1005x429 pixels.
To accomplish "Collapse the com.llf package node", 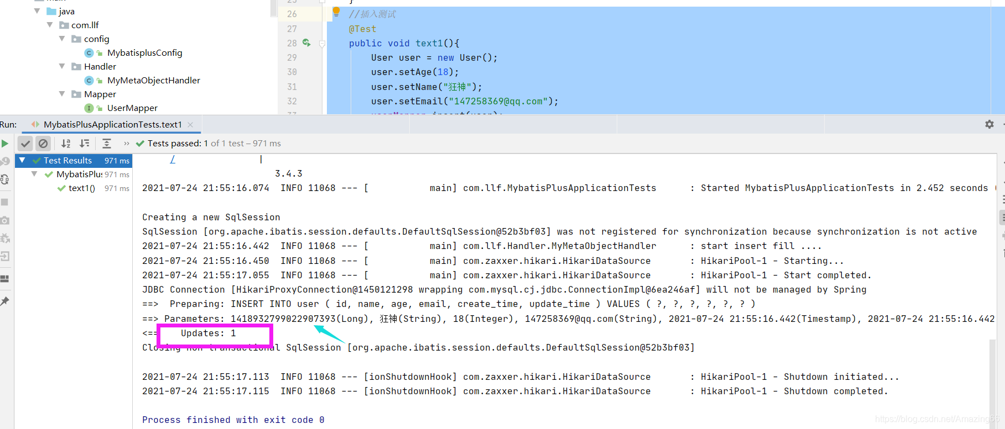I will pos(50,25).
